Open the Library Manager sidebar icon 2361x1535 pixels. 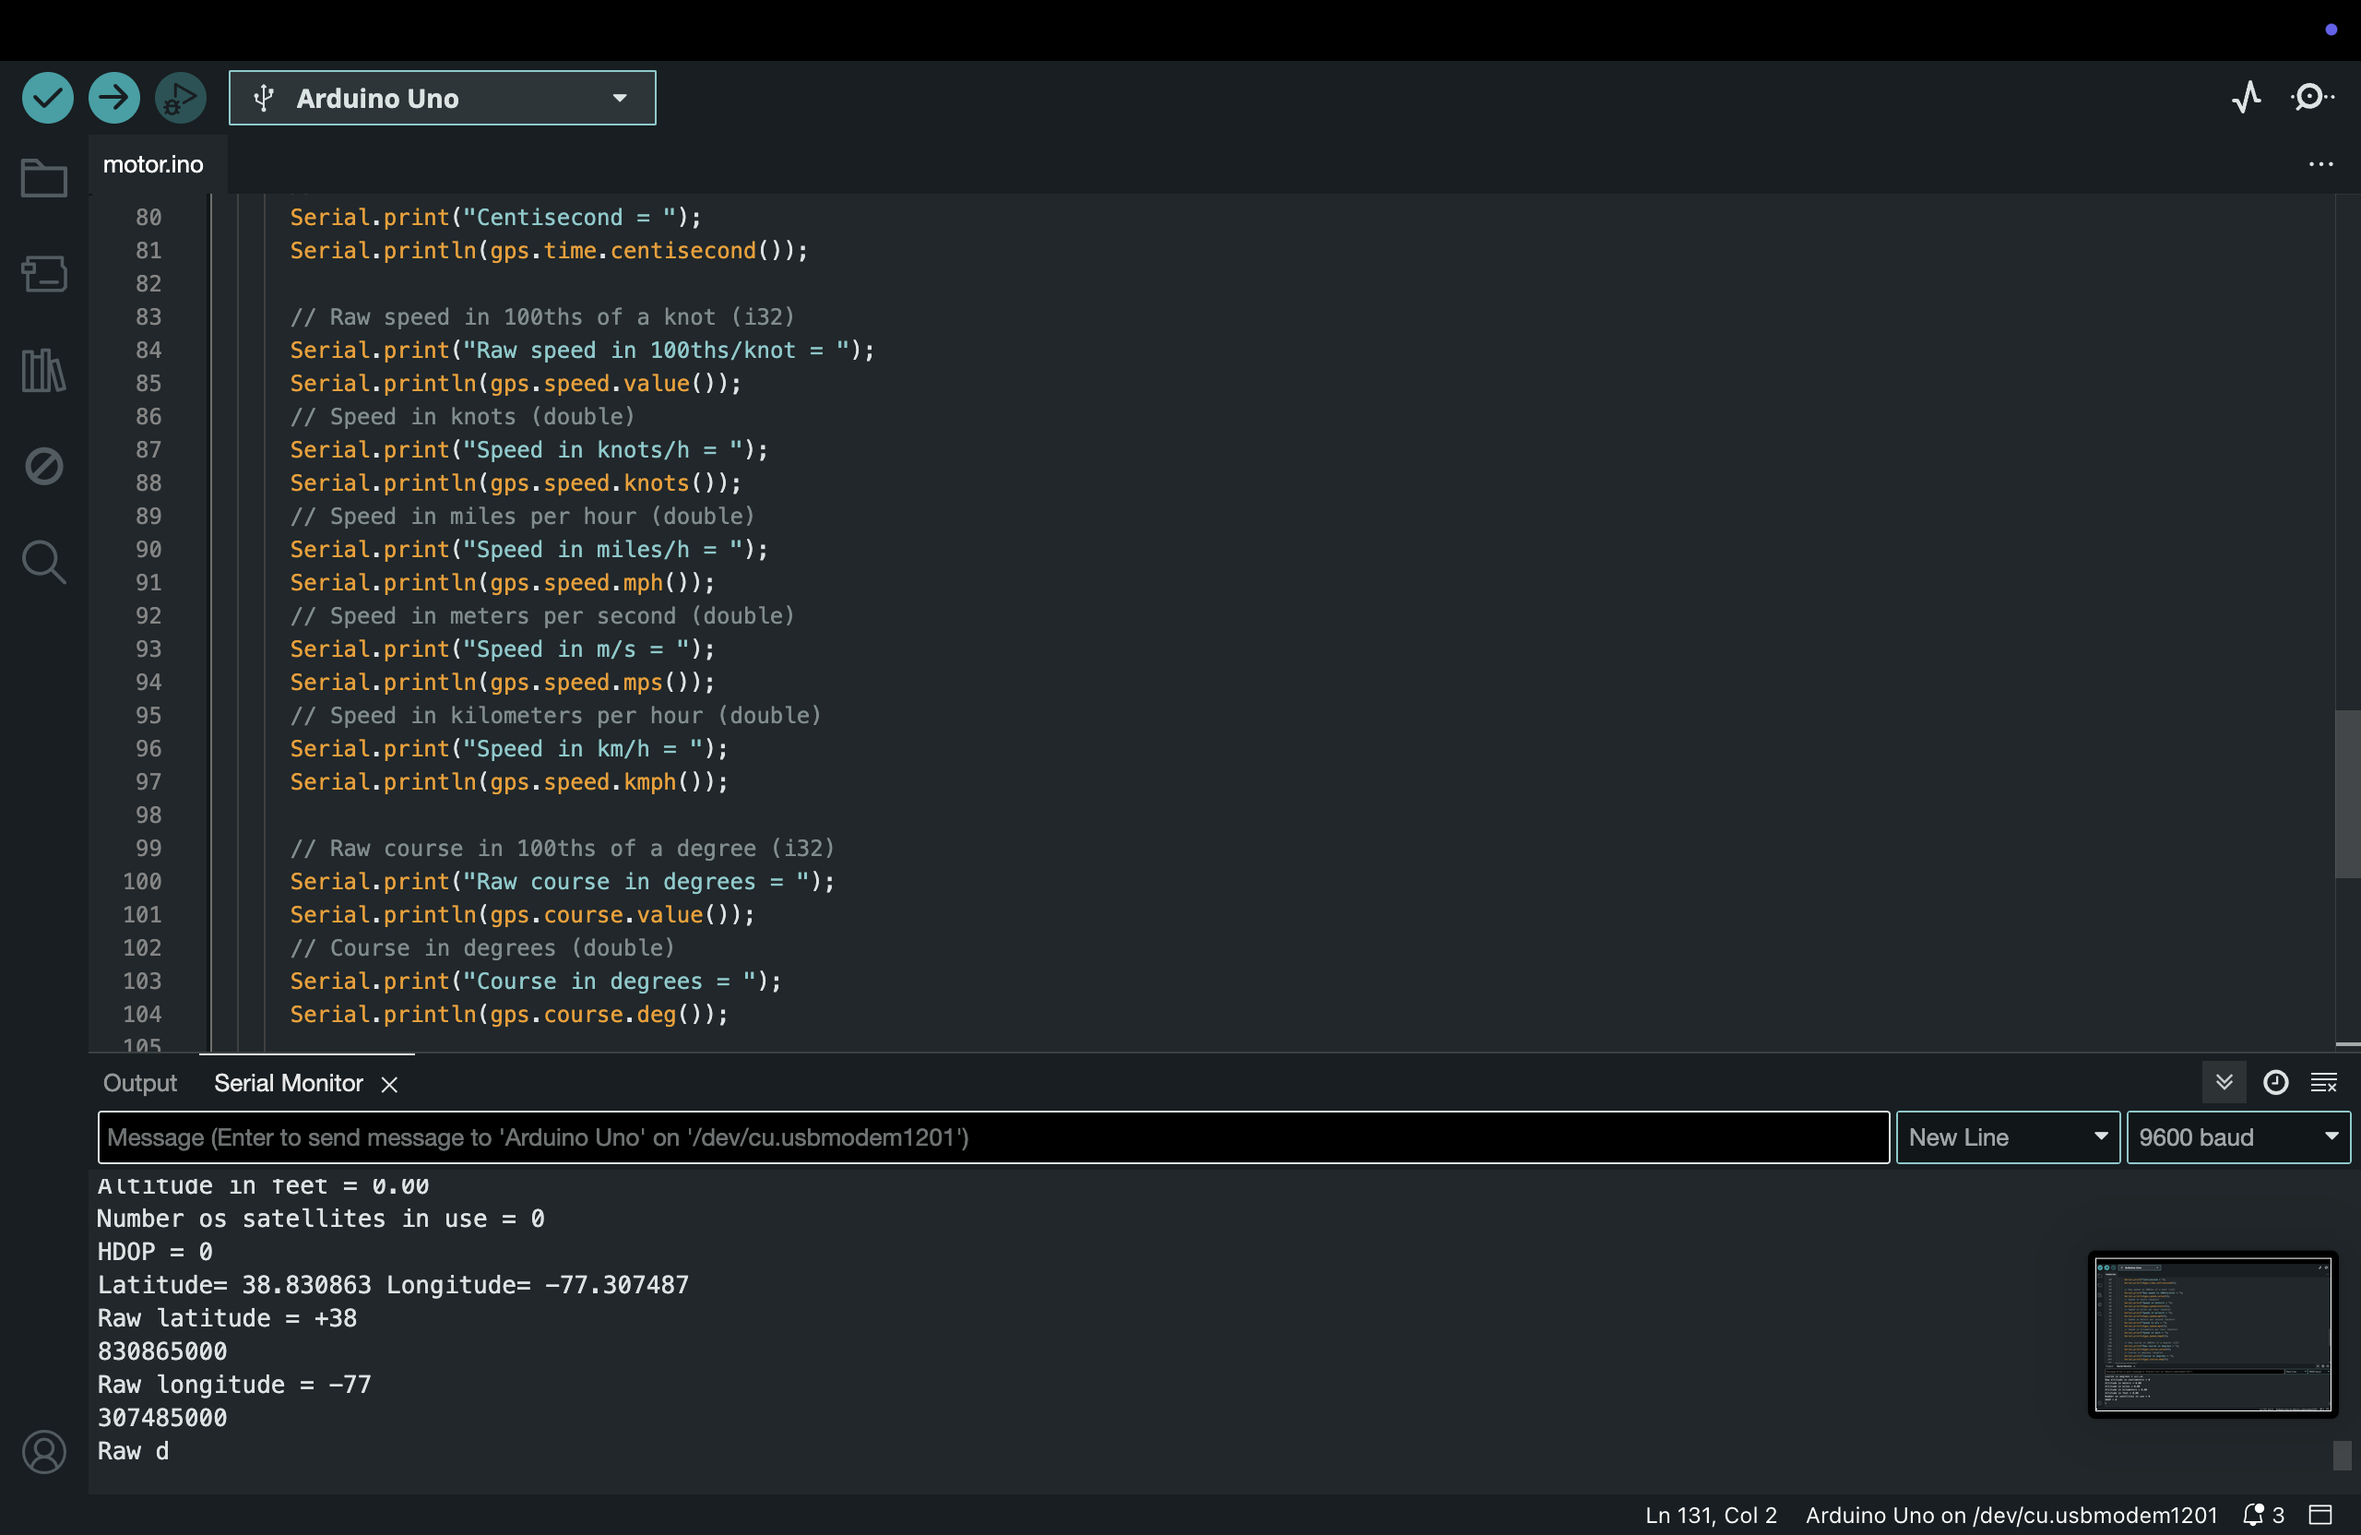[x=43, y=370]
